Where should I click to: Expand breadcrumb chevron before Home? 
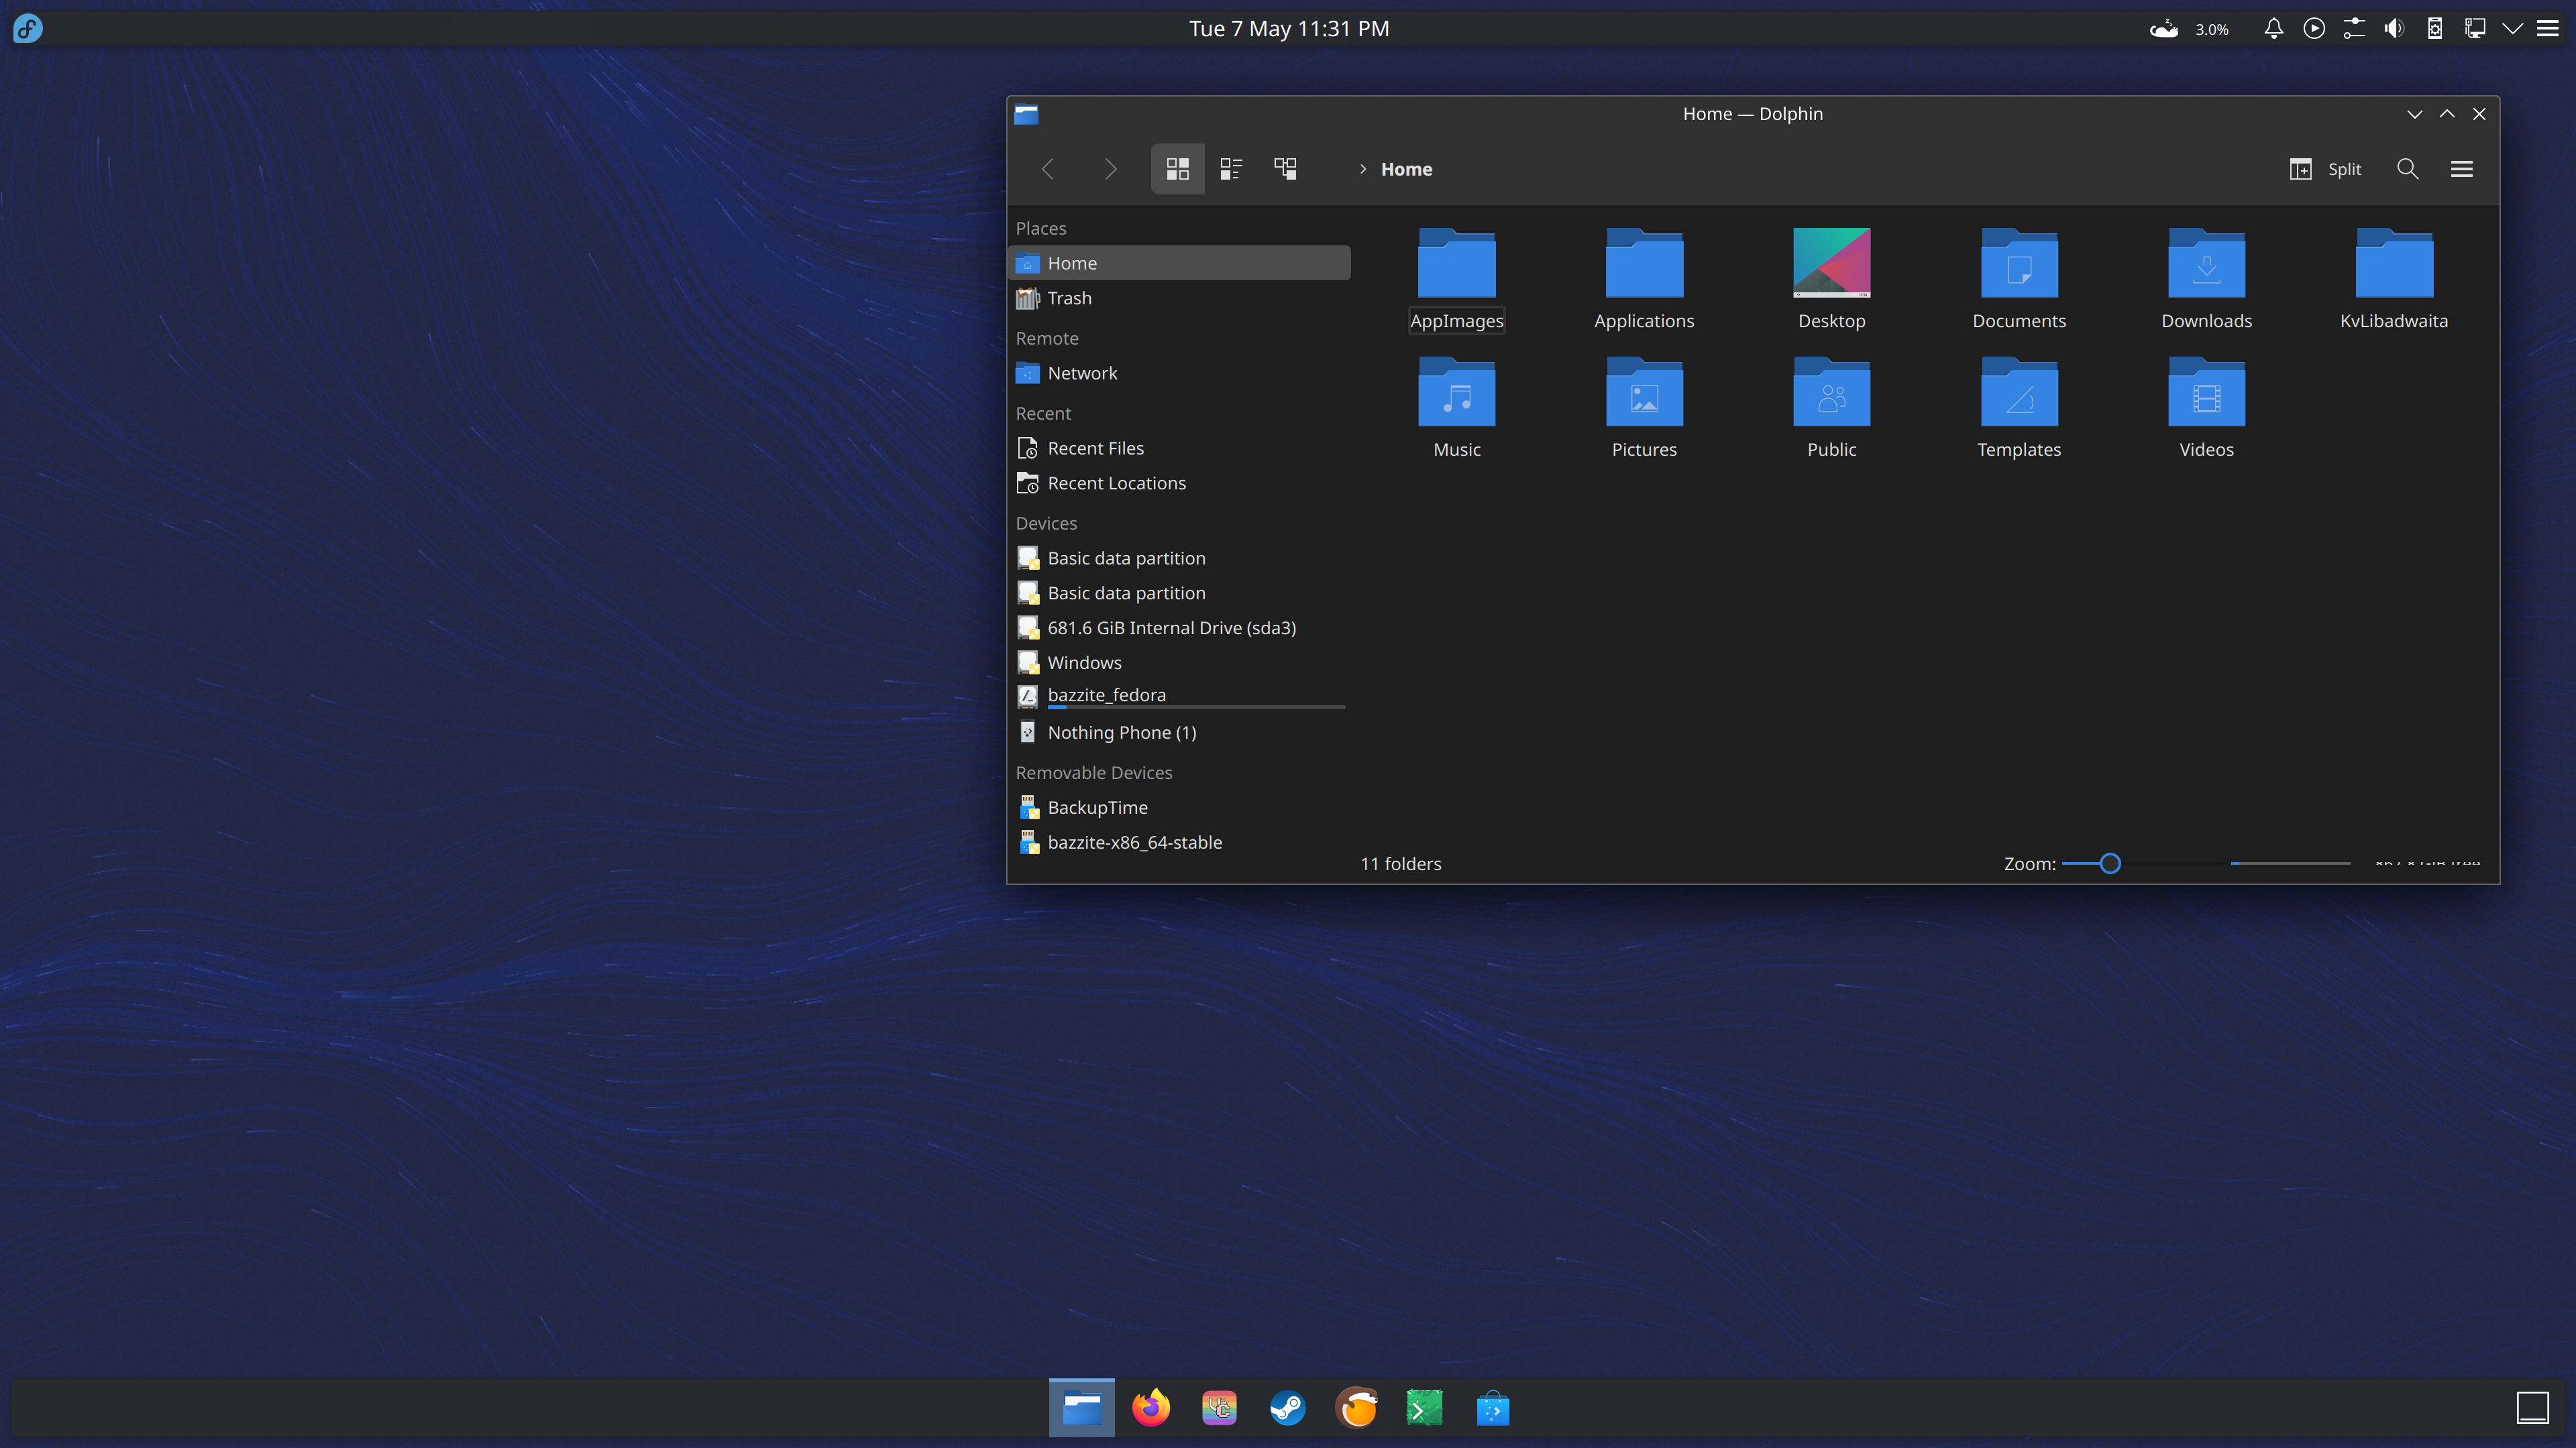point(1362,169)
